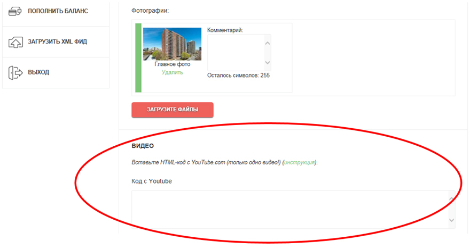Open the building photo thumbnail
This screenshot has height=249, width=470.
172,44
